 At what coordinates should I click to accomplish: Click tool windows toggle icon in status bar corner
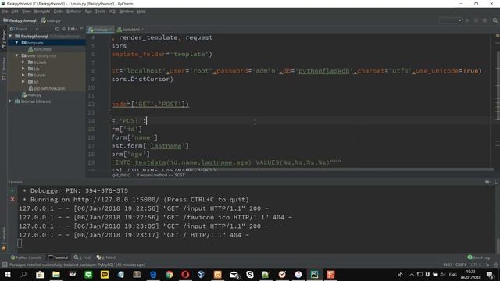pyautogui.click(x=5, y=265)
